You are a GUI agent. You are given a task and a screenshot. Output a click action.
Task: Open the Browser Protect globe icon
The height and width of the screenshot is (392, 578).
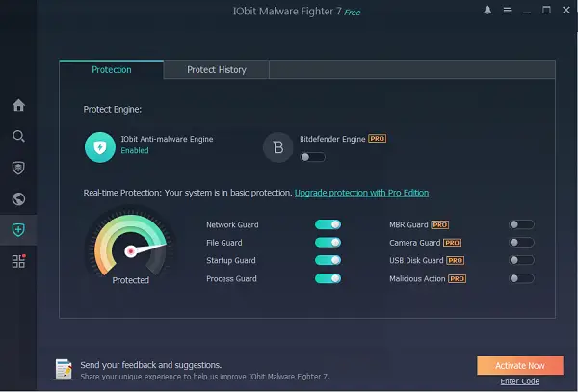point(18,199)
